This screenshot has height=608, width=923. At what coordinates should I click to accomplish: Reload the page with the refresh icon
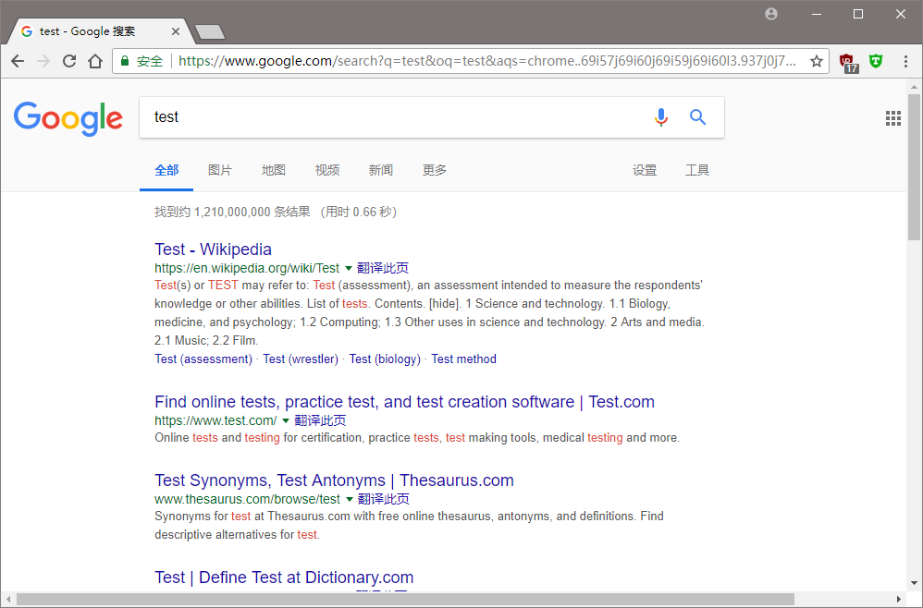(69, 61)
